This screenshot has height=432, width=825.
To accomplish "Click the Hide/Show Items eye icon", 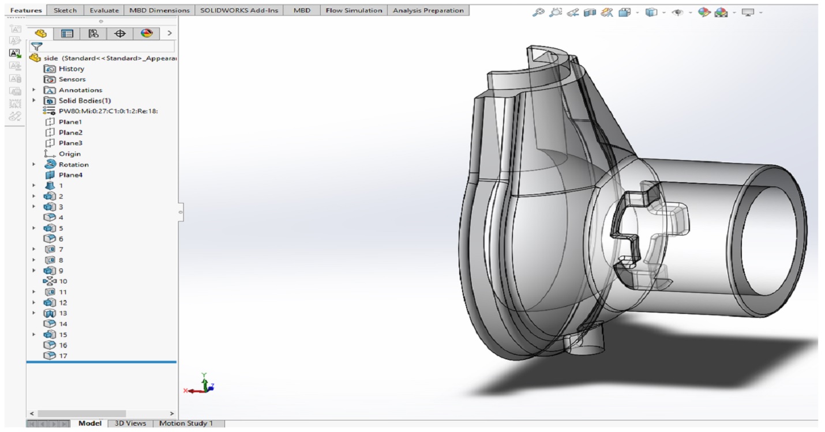I will (678, 12).
